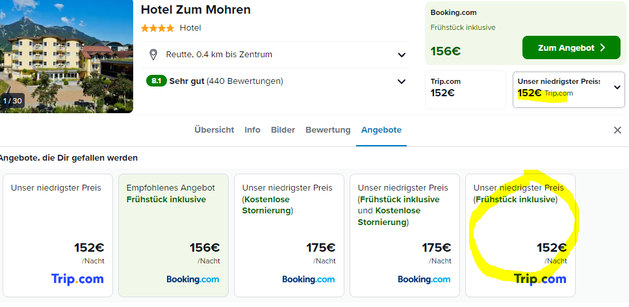Click the location pin icon beside Reutte
The width and height of the screenshot is (629, 307).
[153, 55]
